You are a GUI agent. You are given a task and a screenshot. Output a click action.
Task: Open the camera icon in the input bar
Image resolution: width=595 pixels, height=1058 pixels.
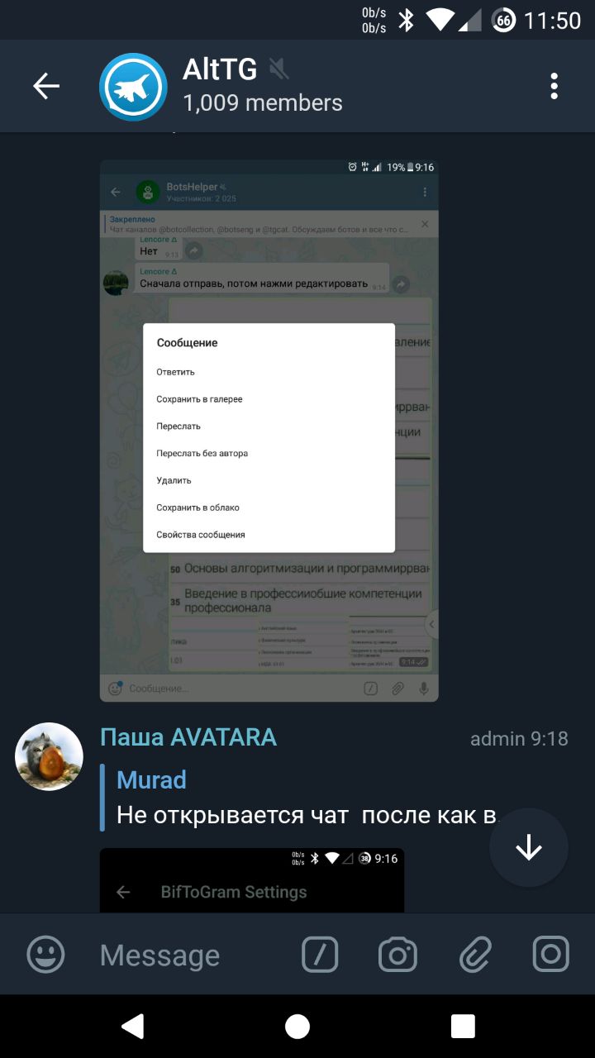(x=397, y=956)
